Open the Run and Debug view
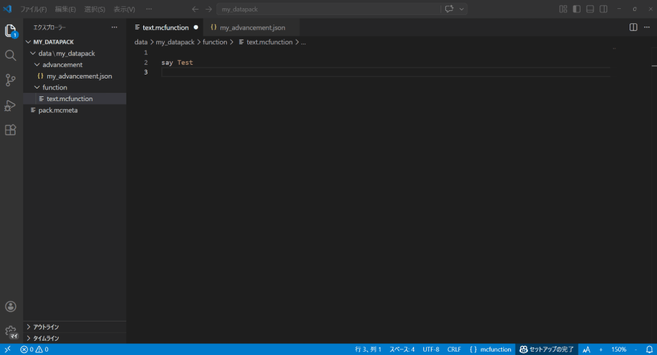 tap(10, 105)
